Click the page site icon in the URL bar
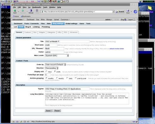Screen dimensions: 155x124 (42, 12)
